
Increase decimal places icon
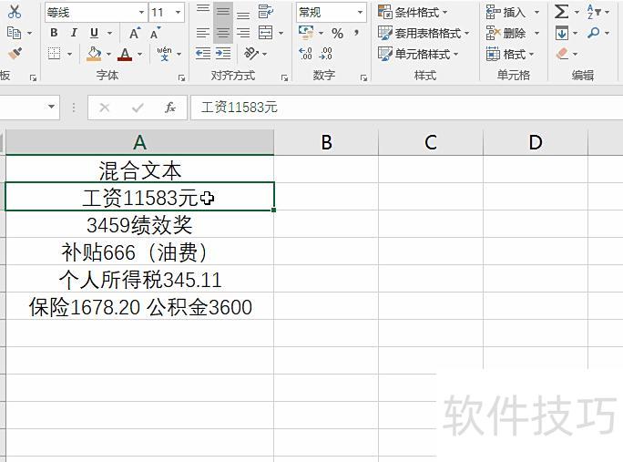pyautogui.click(x=305, y=53)
